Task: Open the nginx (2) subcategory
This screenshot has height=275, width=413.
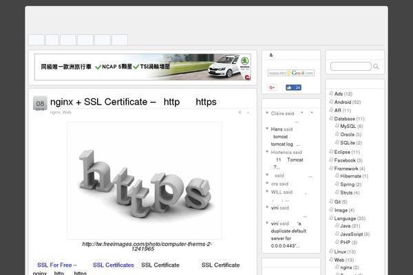Action: point(350,267)
